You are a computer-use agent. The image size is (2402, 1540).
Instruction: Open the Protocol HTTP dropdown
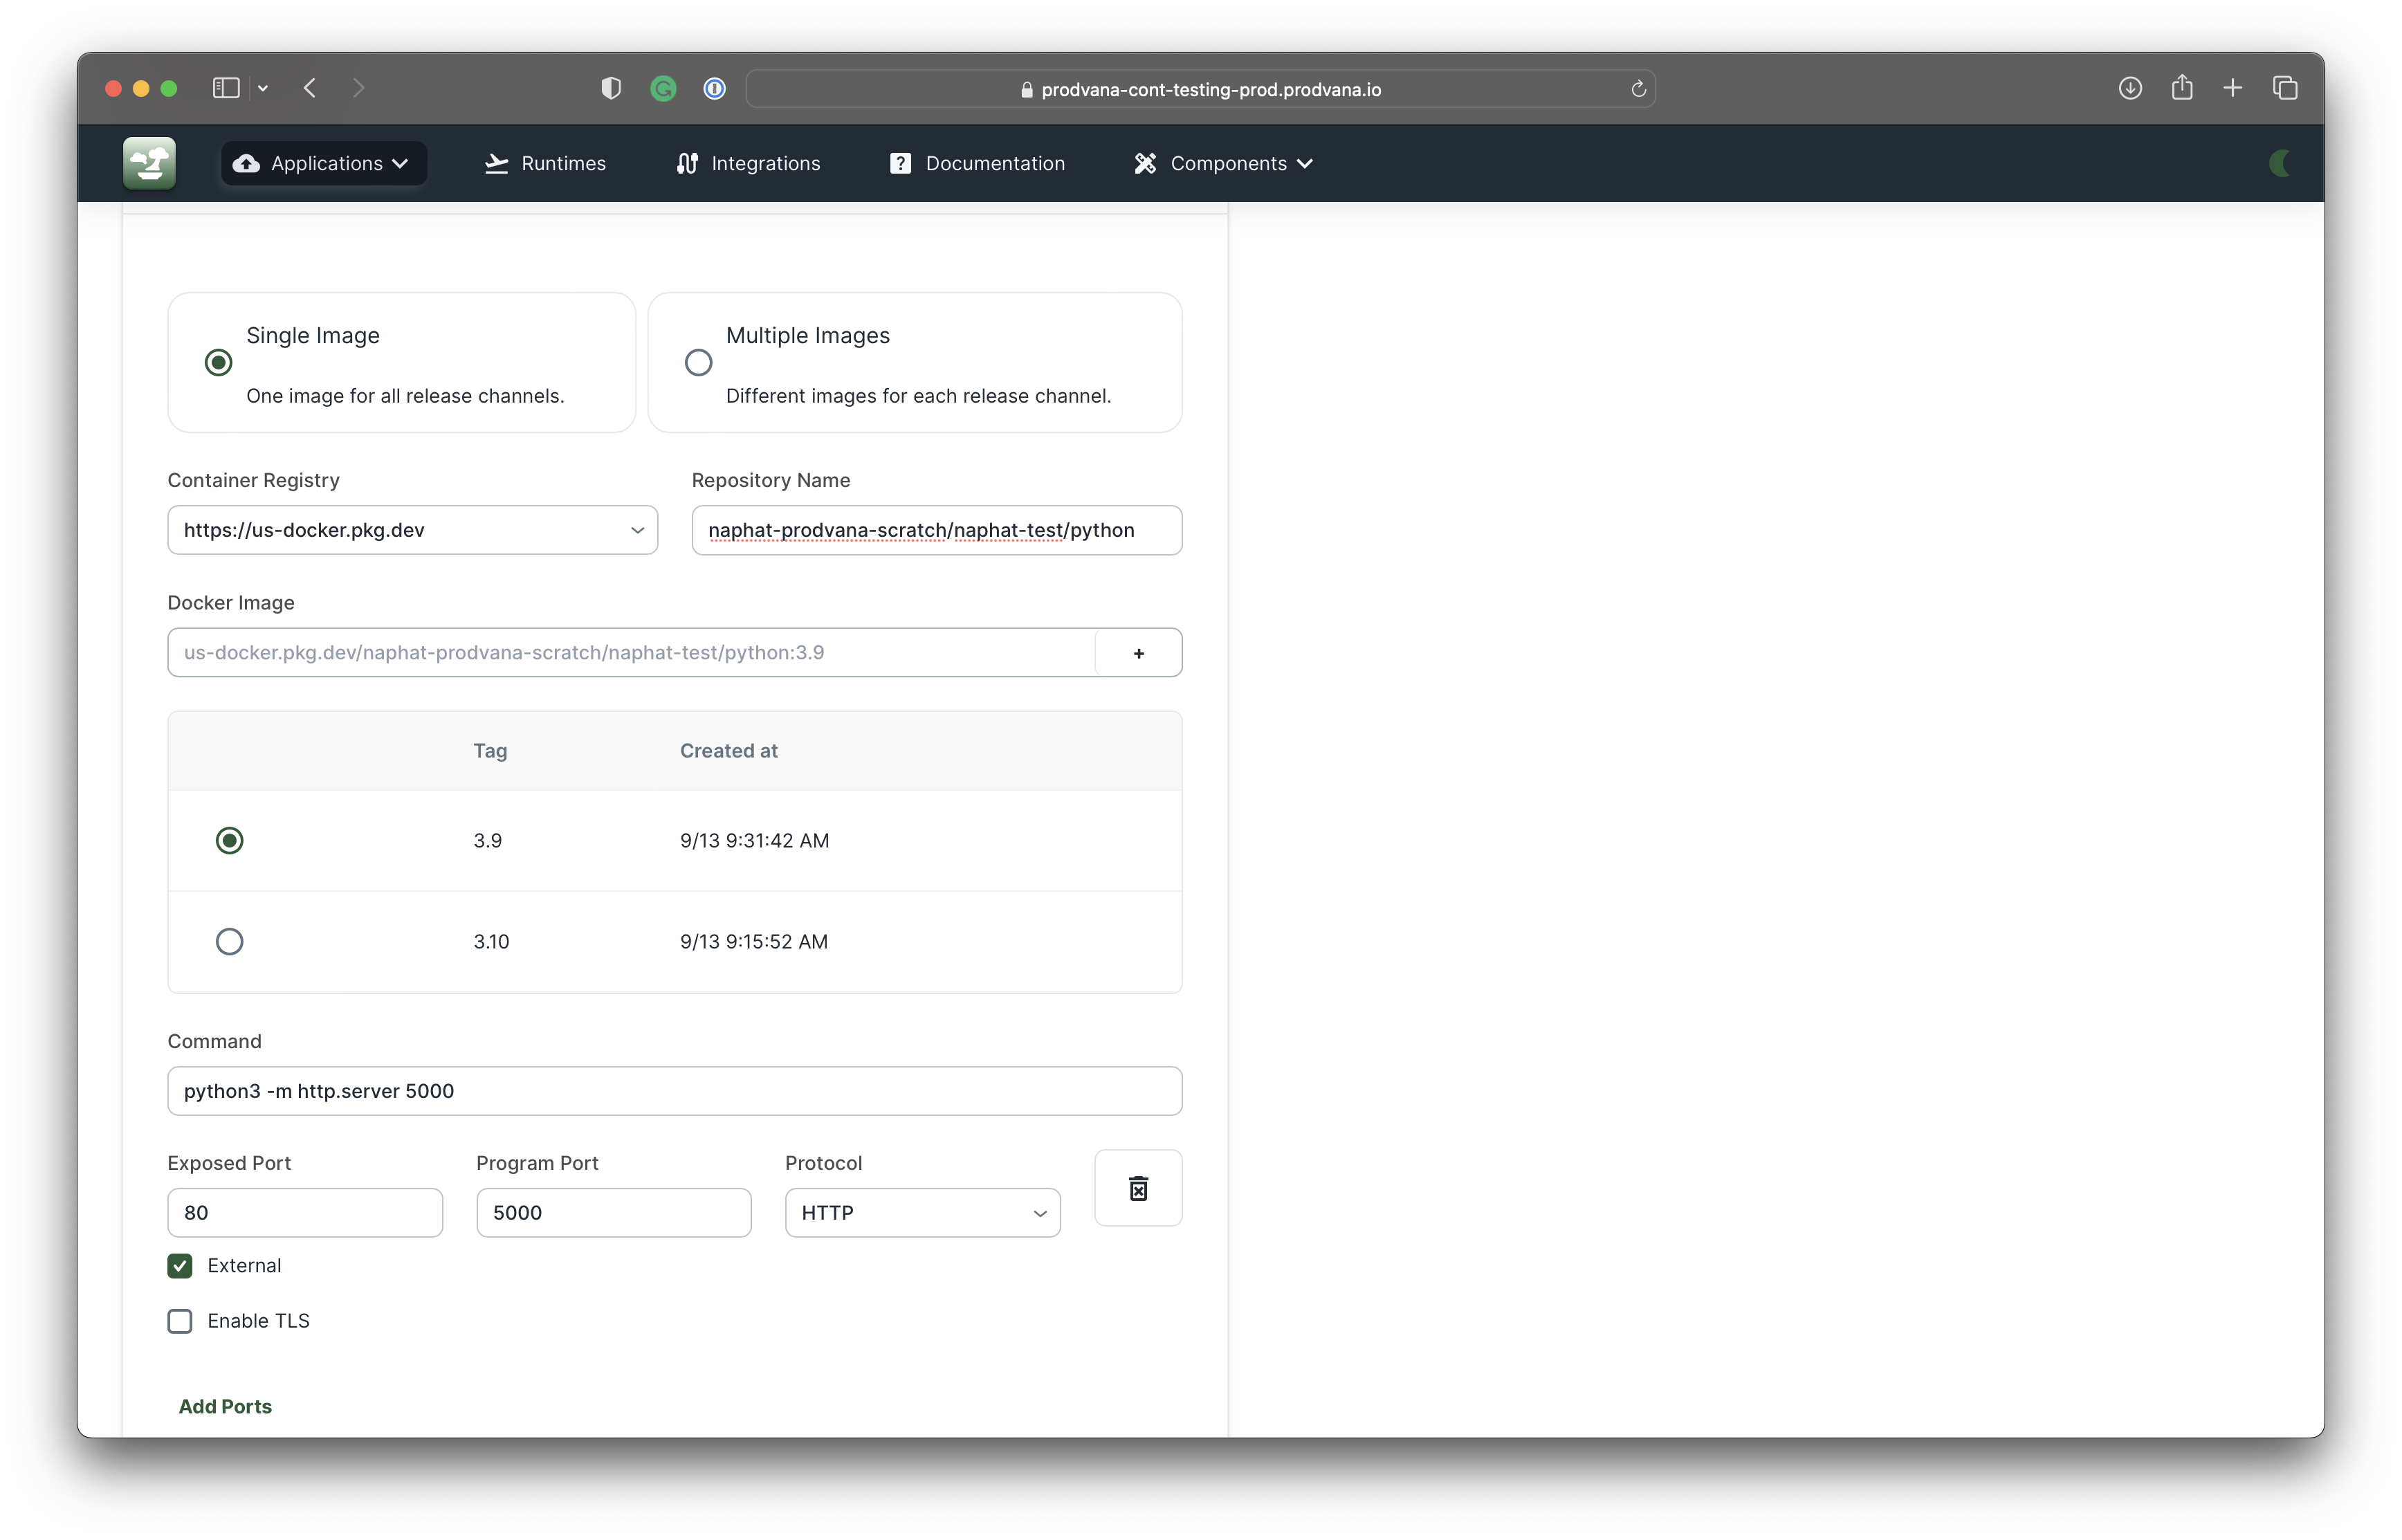click(922, 1213)
